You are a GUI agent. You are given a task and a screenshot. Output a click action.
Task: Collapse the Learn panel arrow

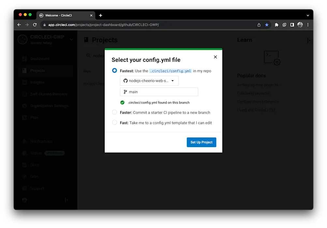tap(308, 40)
